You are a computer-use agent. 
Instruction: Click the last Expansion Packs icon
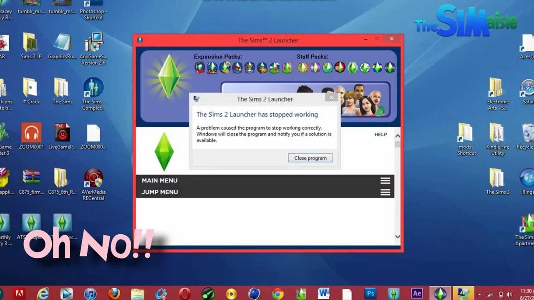(287, 67)
